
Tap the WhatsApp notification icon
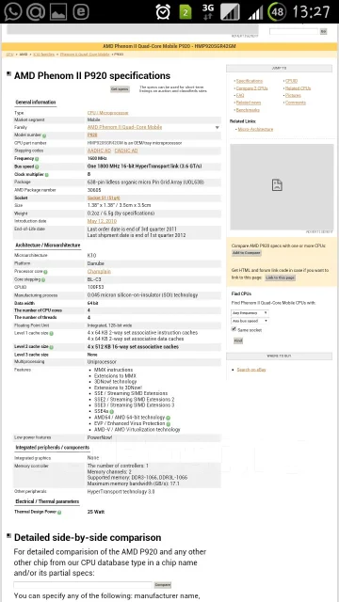pos(12,11)
